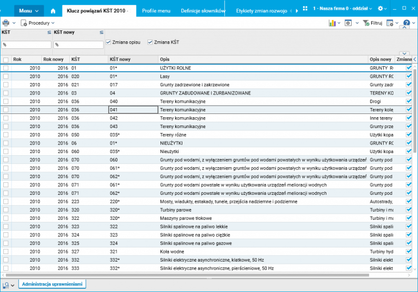Viewport: 418px width, 292px height.
Task: Open the colorful chart icon in the toolbar
Action: 332,23
